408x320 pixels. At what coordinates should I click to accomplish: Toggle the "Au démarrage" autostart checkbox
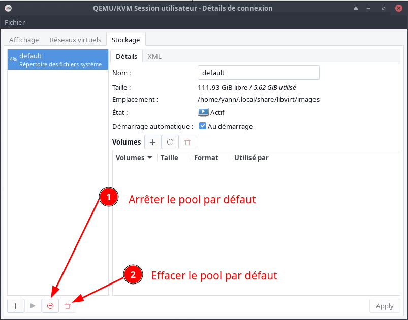(202, 126)
